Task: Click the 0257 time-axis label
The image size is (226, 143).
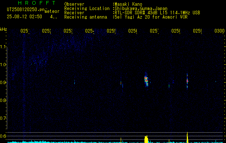Action: pos(154,31)
